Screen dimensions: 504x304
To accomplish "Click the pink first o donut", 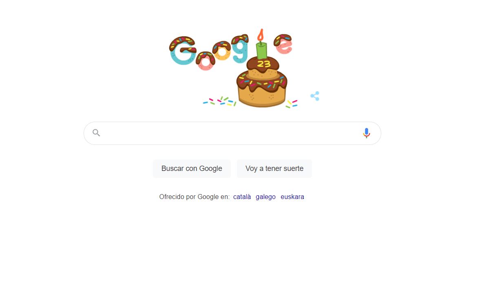I will pyautogui.click(x=206, y=61).
